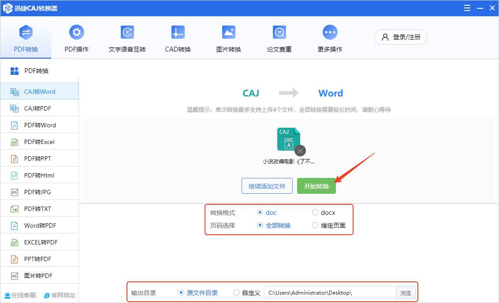Switch to the PDF转换 tab
The height and width of the screenshot is (303, 499).
(x=26, y=37)
